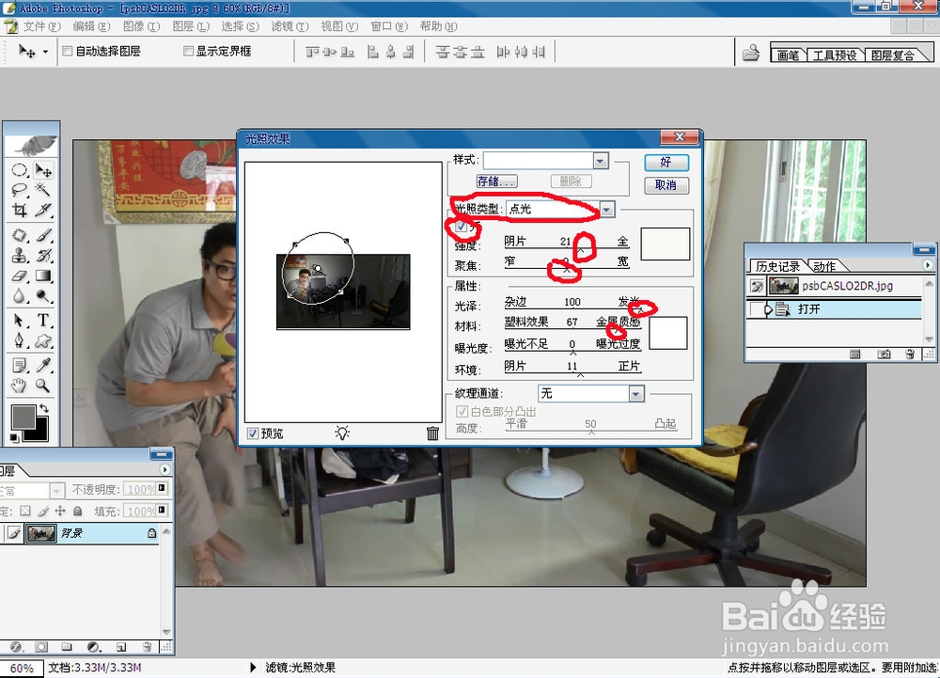Image resolution: width=940 pixels, height=678 pixels.
Task: Select the Crop tool
Action: [x=19, y=211]
